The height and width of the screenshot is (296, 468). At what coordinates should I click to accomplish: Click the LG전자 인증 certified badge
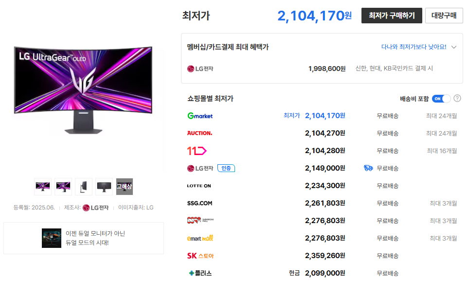226,168
